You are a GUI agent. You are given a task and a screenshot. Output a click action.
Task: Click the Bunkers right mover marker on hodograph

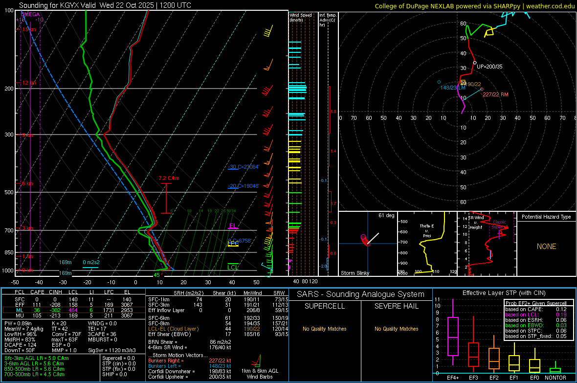(482, 90)
